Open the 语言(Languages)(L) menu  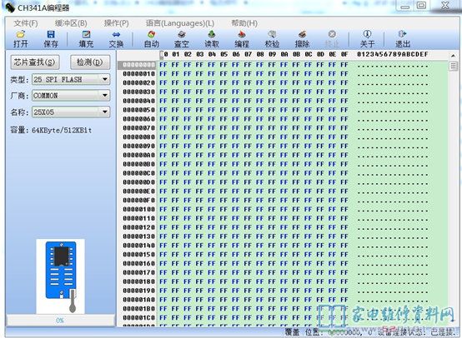180,23
